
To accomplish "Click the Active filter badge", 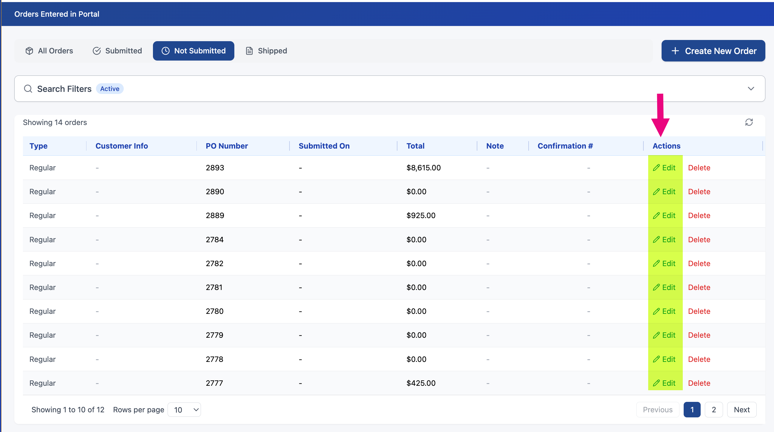I will pyautogui.click(x=110, y=89).
